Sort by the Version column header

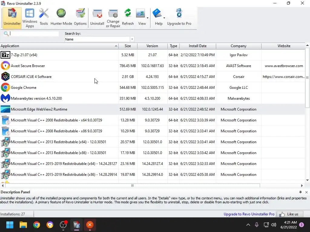click(x=152, y=46)
